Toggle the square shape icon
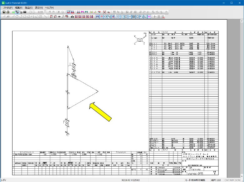Viewport: 244px width, 182px height. (126, 16)
